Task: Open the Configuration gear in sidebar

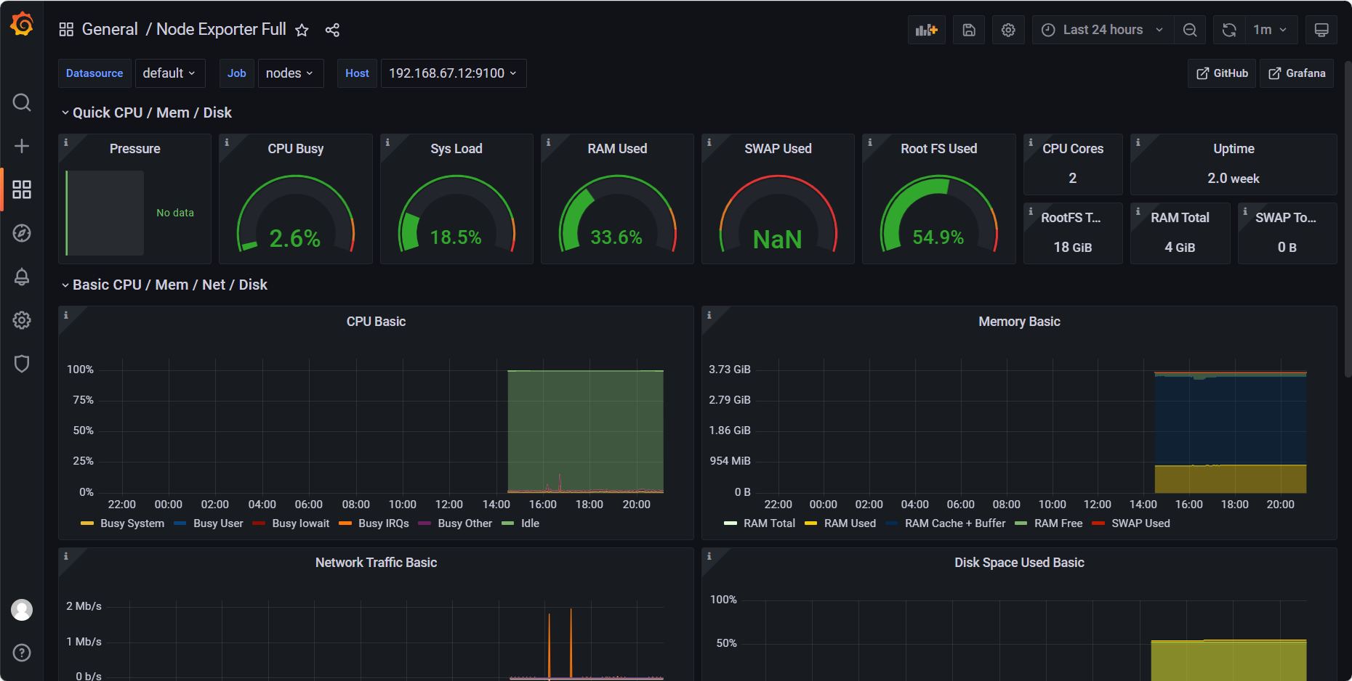Action: click(x=22, y=320)
